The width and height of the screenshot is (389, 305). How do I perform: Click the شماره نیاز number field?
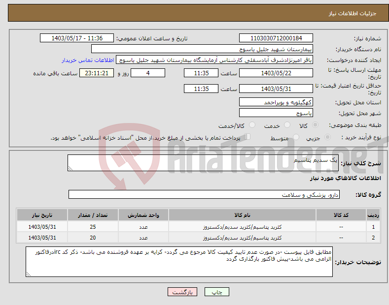point(276,38)
